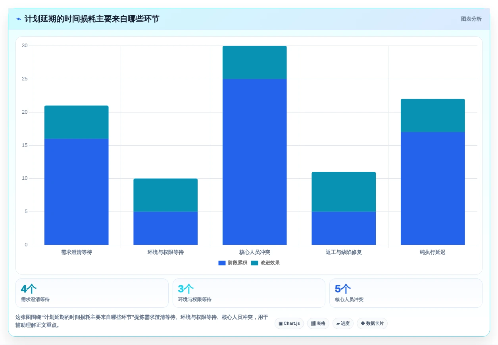498x345 pixels.
Task: Click the lightning icon beside the chart title
Action: 19,19
